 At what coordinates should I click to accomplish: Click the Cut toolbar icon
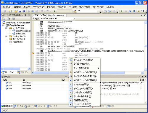pyautogui.click(x=29, y=11)
